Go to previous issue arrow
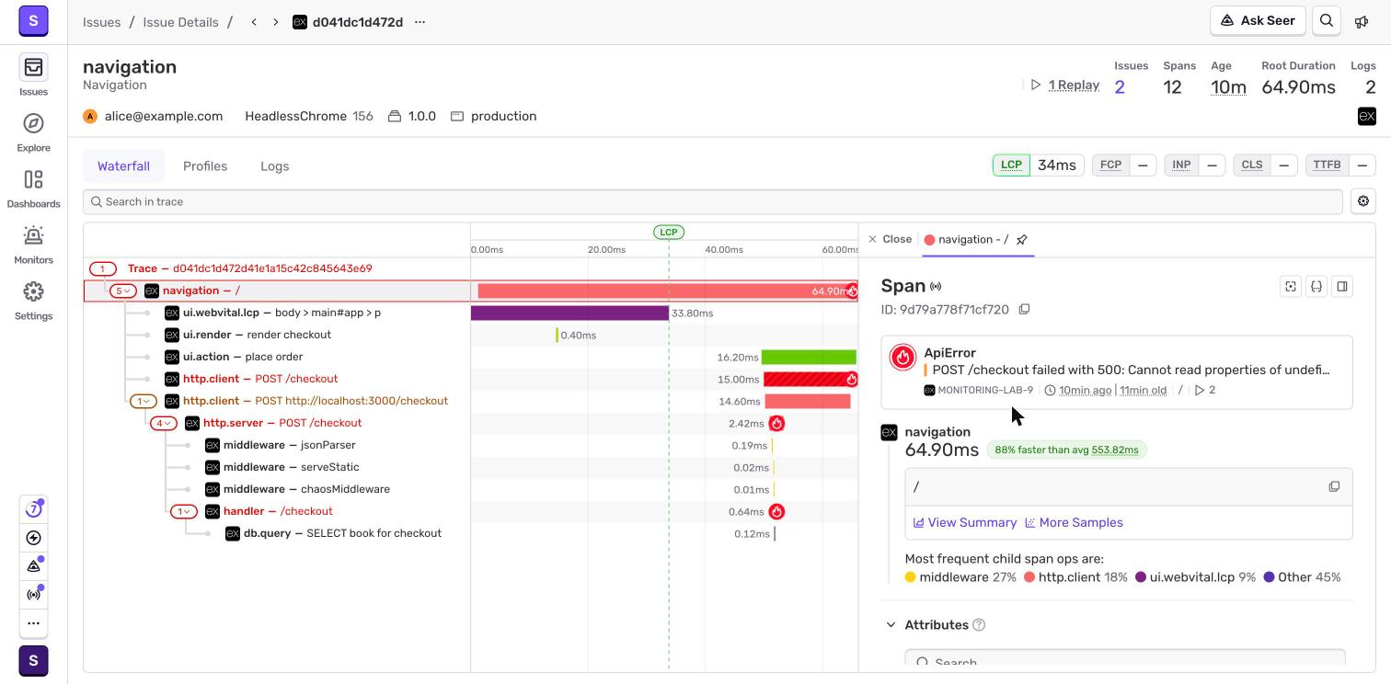The height and width of the screenshot is (684, 1391). coord(254,22)
